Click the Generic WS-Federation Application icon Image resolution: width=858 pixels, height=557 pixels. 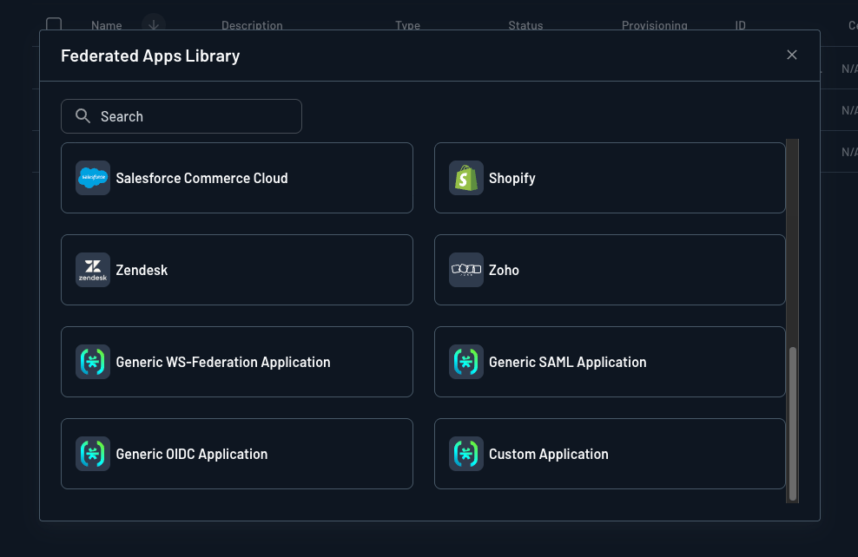pyautogui.click(x=93, y=361)
